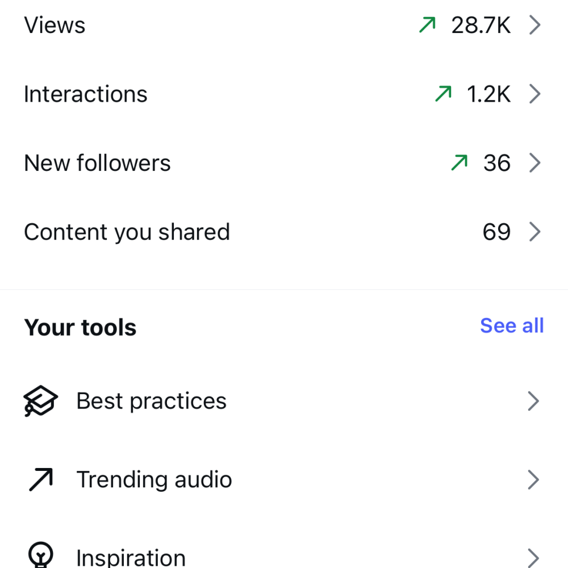Tap the chevron next to Trending audio
The height and width of the screenshot is (568, 568).
click(x=533, y=479)
